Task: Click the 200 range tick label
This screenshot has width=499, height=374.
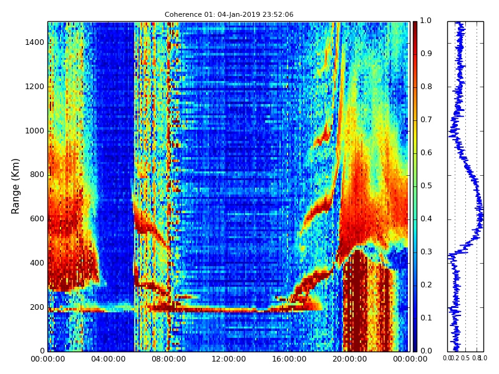Action: click(x=37, y=307)
